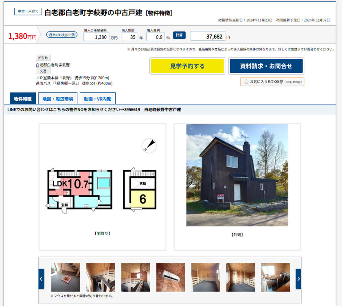Image resolution: width=342 pixels, height=306 pixels.
Task: Click the 計算 calculate button
Action: 179,35
